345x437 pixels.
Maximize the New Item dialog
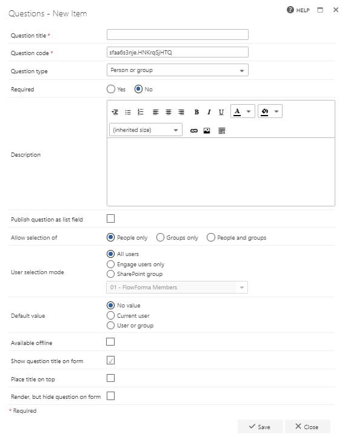click(320, 10)
